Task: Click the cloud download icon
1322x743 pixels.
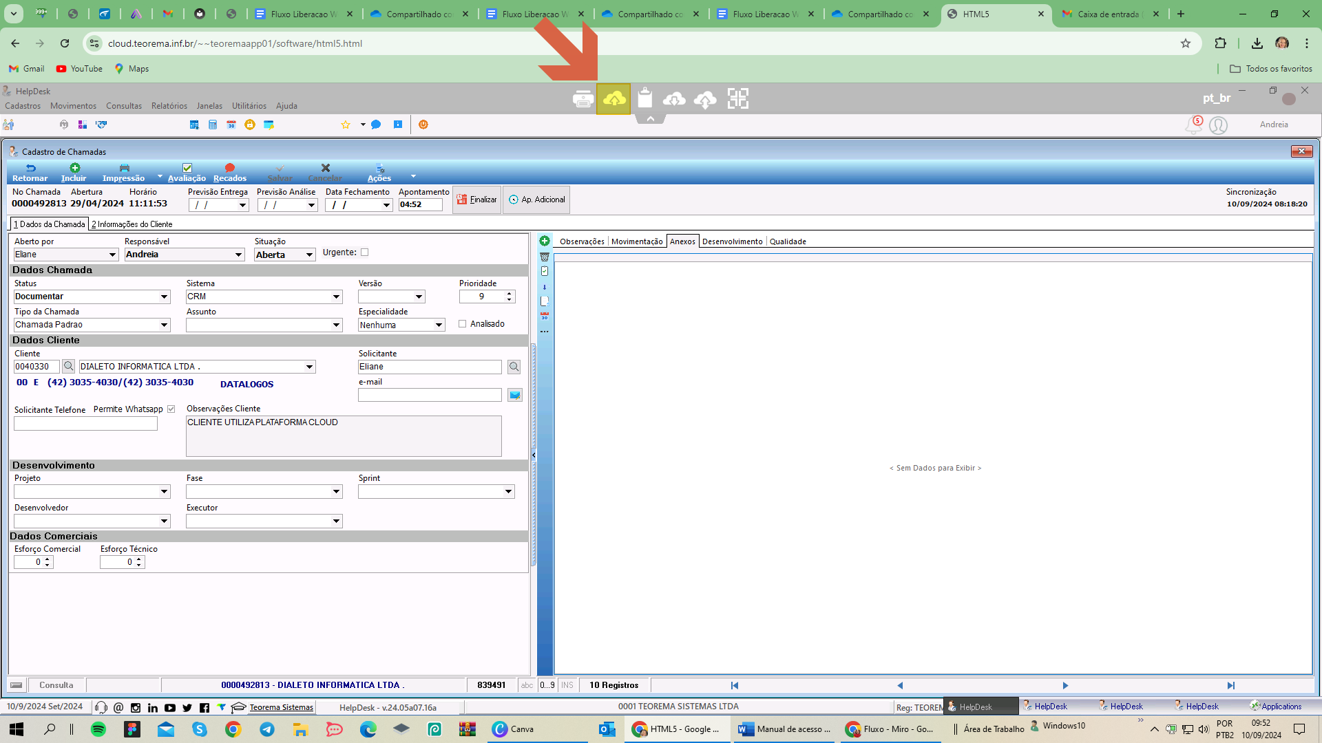Action: pyautogui.click(x=674, y=99)
